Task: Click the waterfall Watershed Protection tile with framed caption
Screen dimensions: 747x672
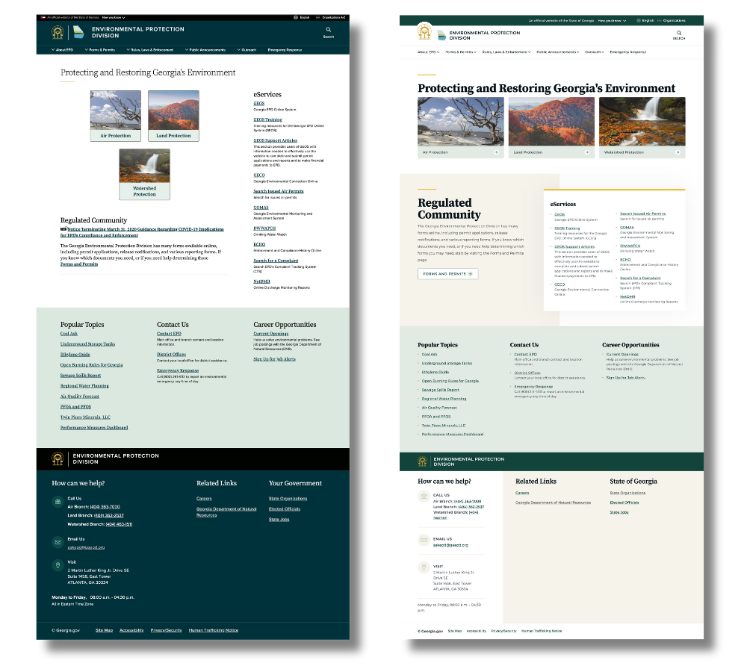Action: click(x=144, y=174)
